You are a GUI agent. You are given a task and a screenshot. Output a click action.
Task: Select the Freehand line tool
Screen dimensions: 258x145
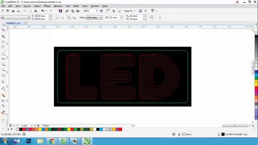point(3,54)
